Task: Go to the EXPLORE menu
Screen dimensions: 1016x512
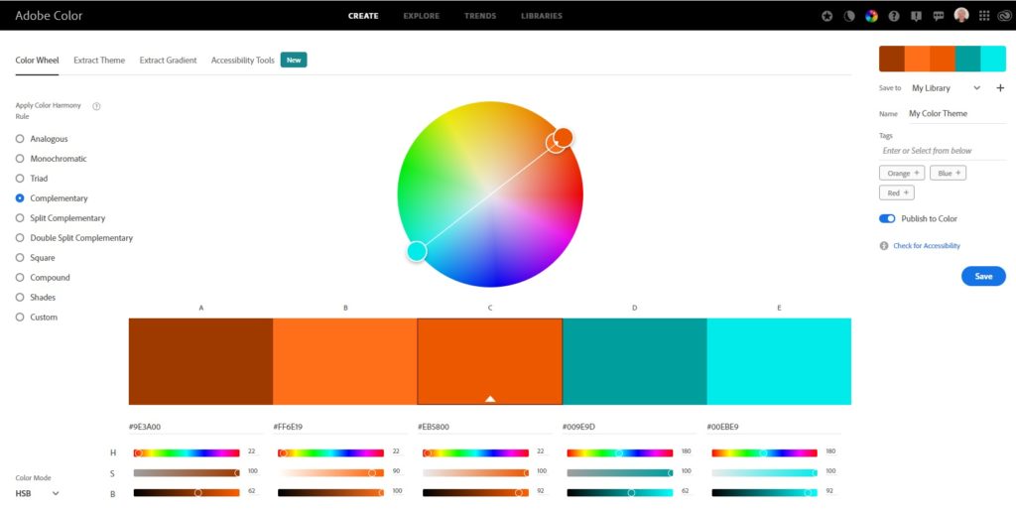Action: tap(421, 16)
